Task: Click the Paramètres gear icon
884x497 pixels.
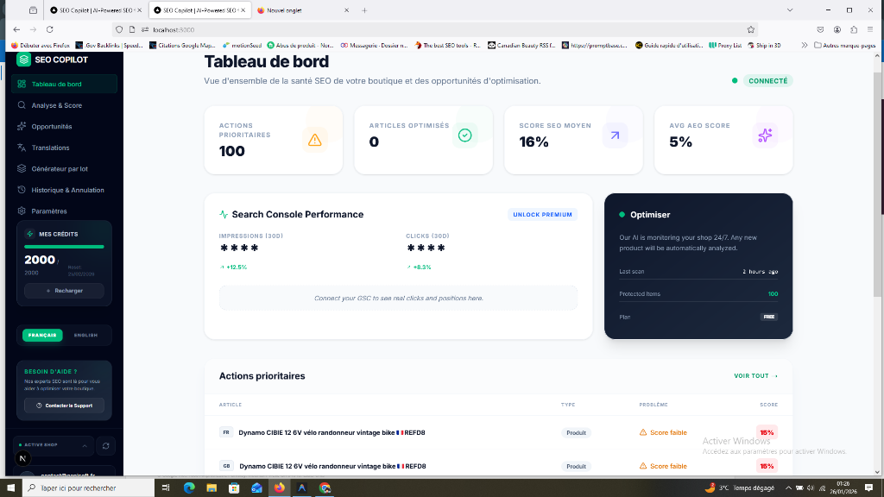Action: (x=21, y=210)
